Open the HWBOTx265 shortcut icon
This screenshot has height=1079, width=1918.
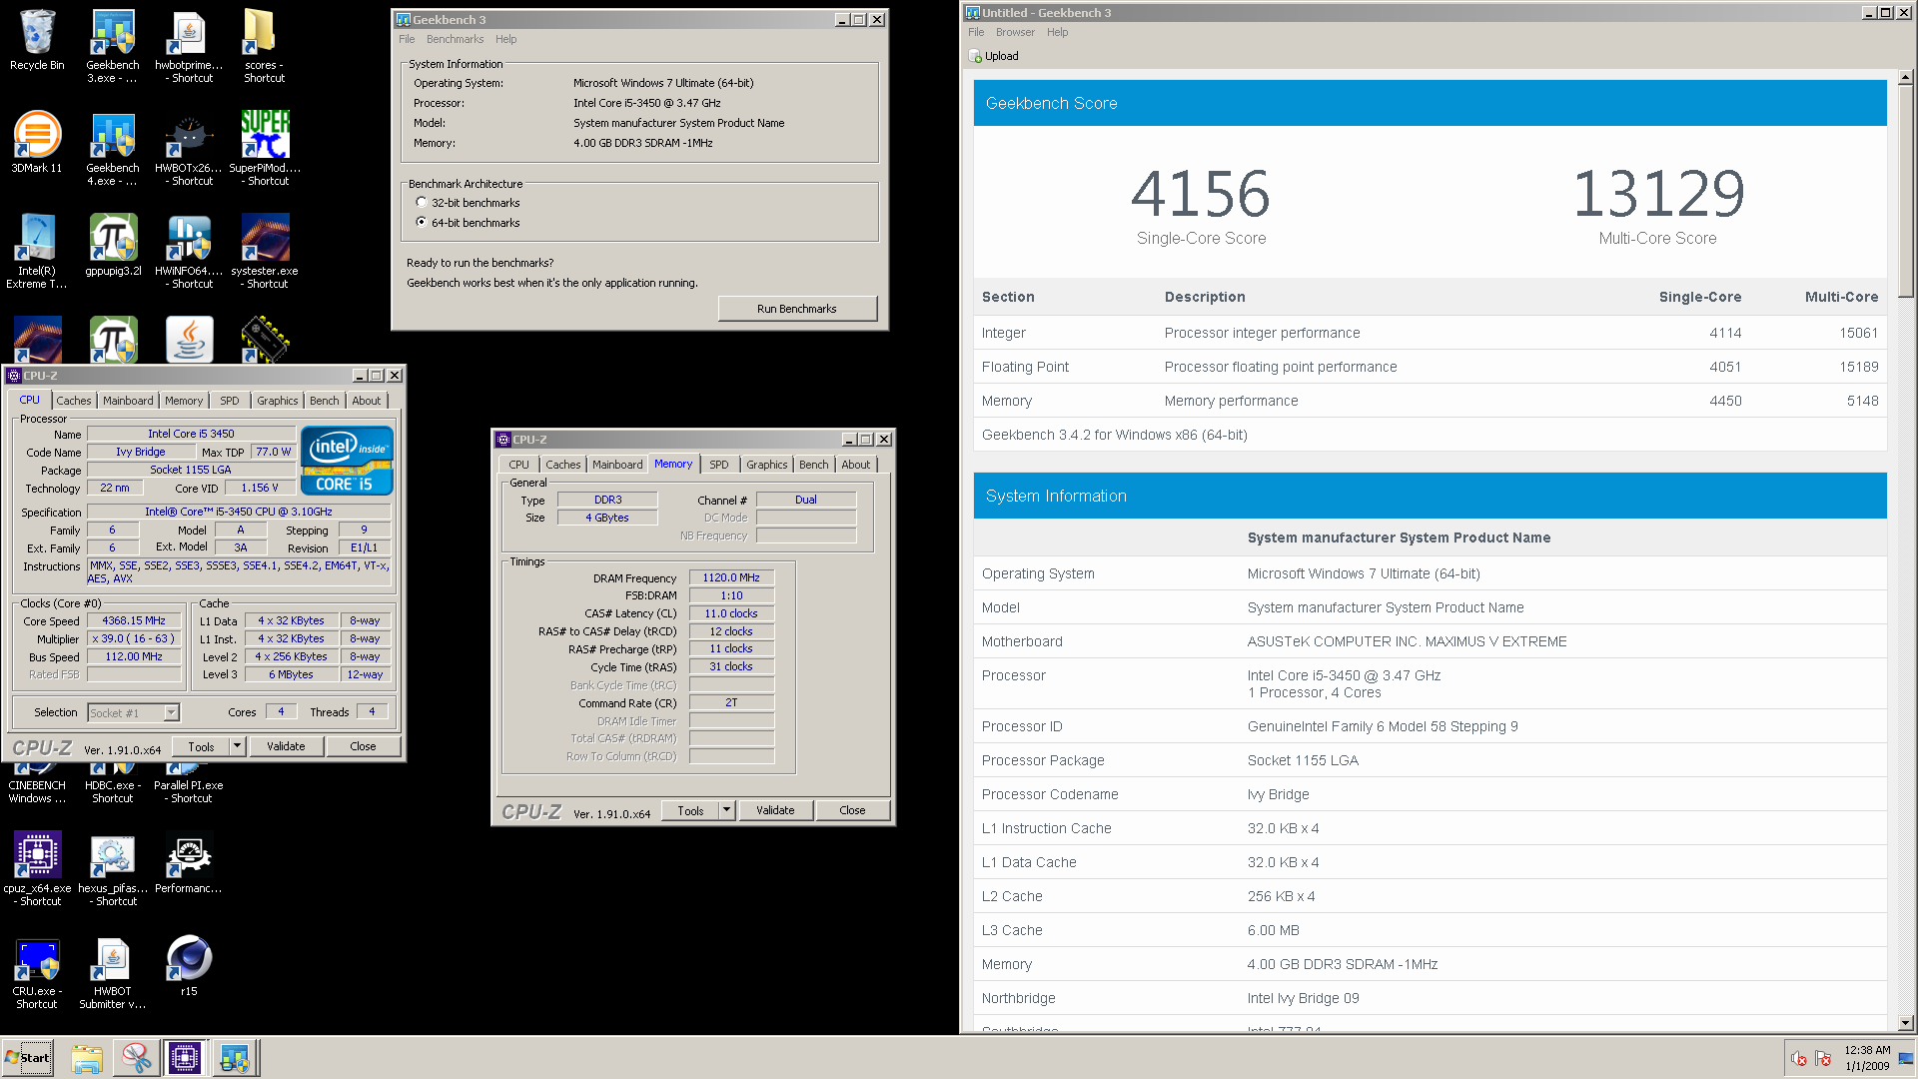click(189, 148)
